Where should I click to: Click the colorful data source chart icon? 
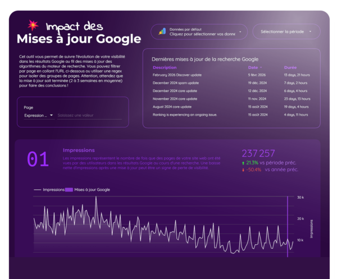162,31
